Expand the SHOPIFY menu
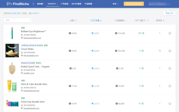 [x=53, y=4]
